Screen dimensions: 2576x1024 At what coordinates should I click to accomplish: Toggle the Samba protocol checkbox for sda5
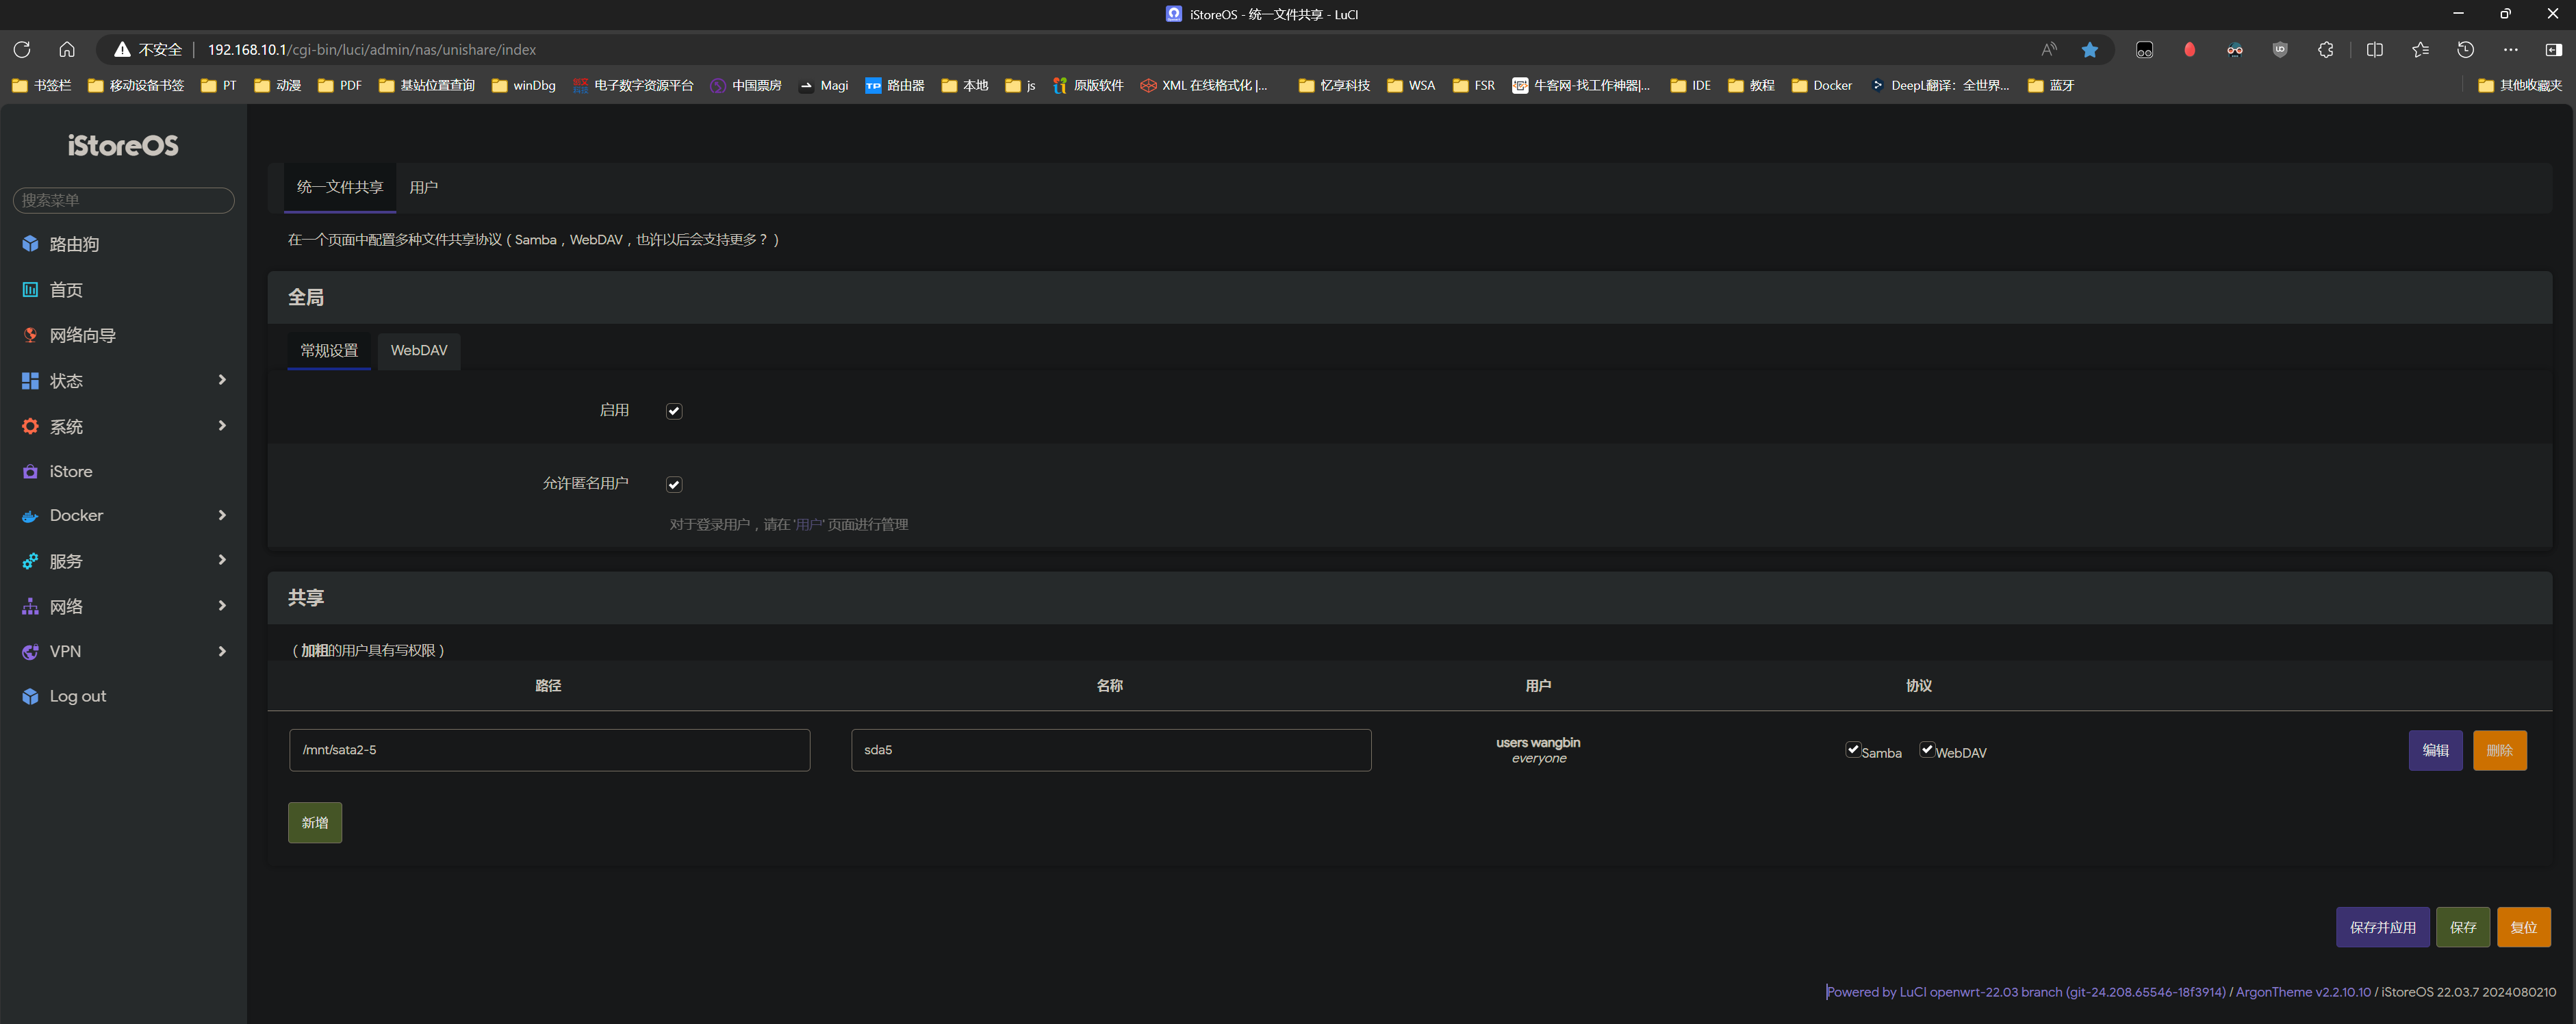tap(1852, 750)
